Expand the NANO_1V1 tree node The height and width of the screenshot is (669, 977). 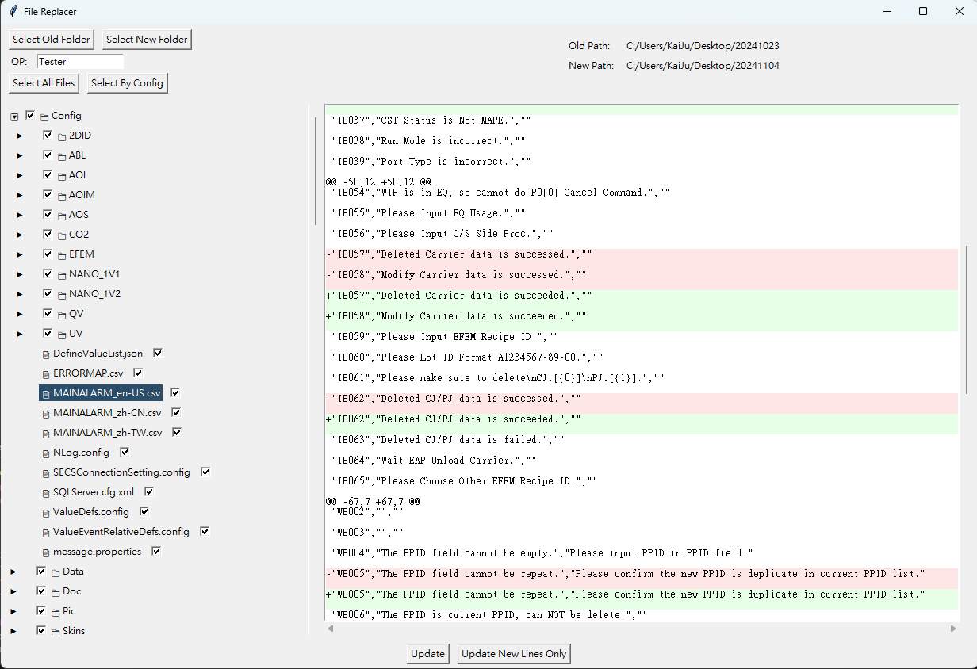pyautogui.click(x=19, y=273)
